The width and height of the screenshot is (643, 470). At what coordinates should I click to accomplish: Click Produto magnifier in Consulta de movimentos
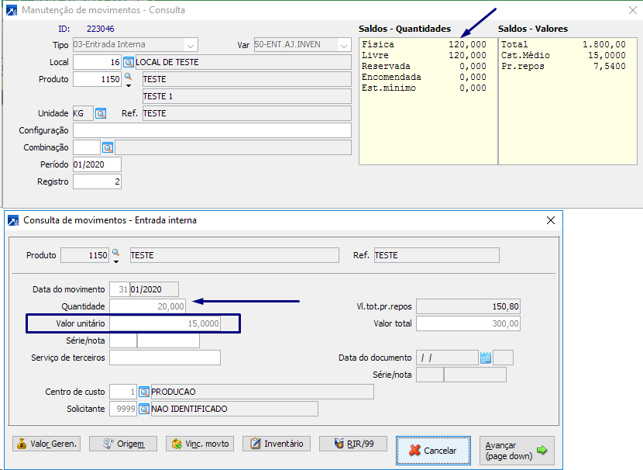[x=116, y=253]
